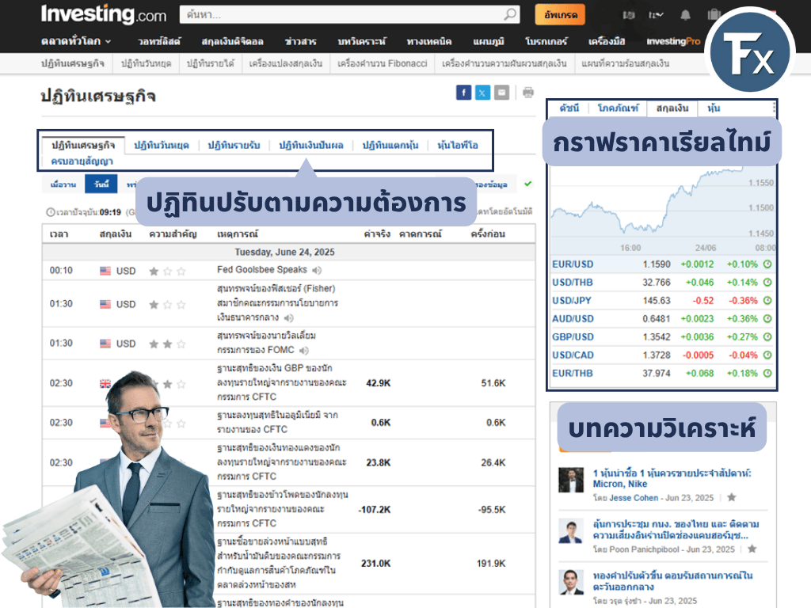Click the search input field

pos(341,14)
